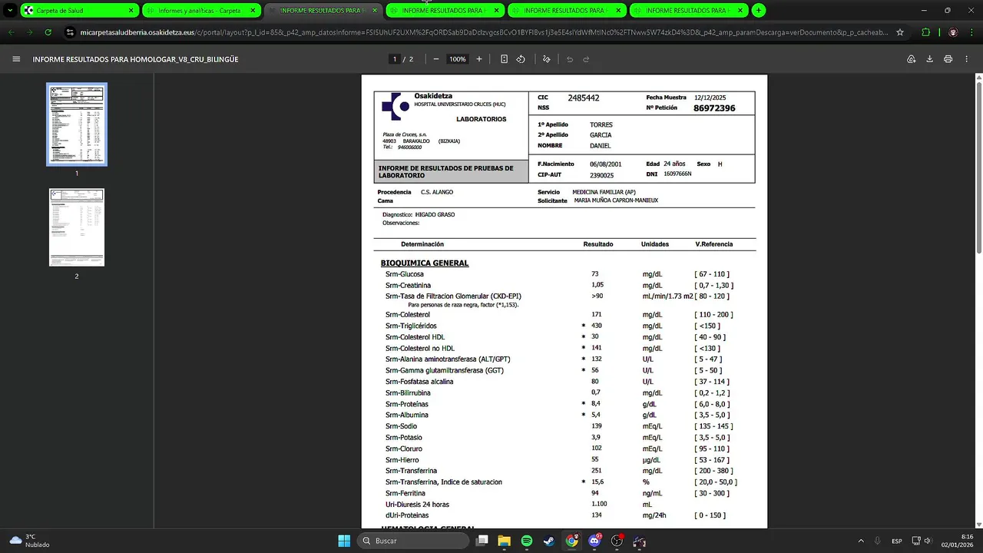Open Steam from the taskbar
The width and height of the screenshot is (983, 553).
549,541
